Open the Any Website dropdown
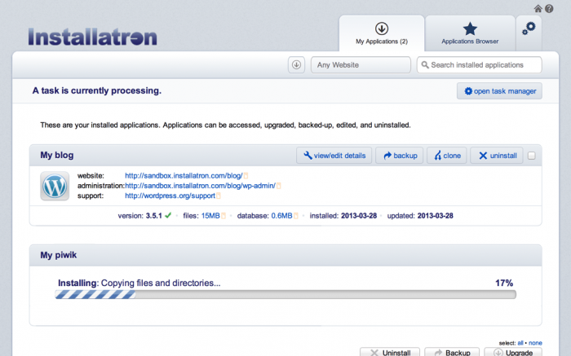The width and height of the screenshot is (571, 356). (x=361, y=64)
